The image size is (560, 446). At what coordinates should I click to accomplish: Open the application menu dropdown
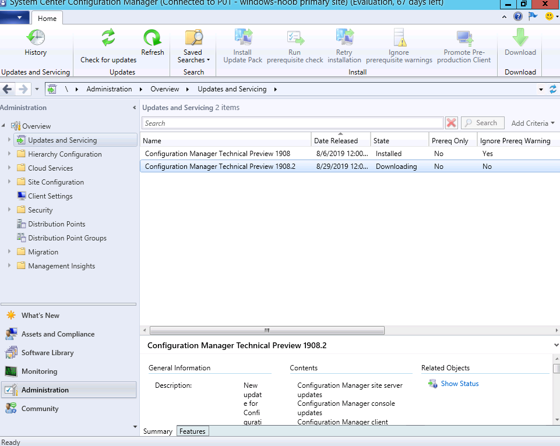(15, 17)
